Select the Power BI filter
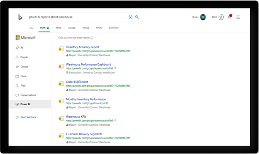Screen dimensions: 259x154 click(x=30, y=104)
